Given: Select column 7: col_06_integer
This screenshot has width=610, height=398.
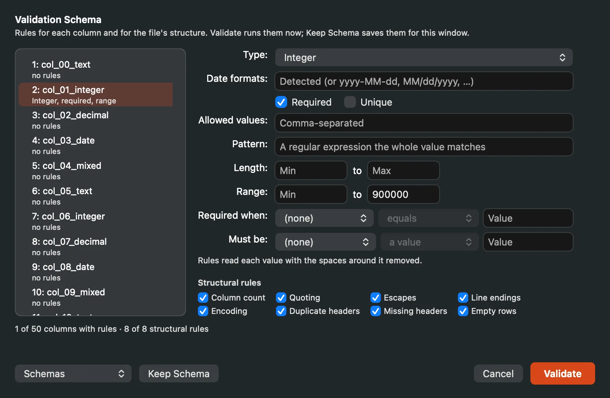Looking at the screenshot, I should point(96,222).
